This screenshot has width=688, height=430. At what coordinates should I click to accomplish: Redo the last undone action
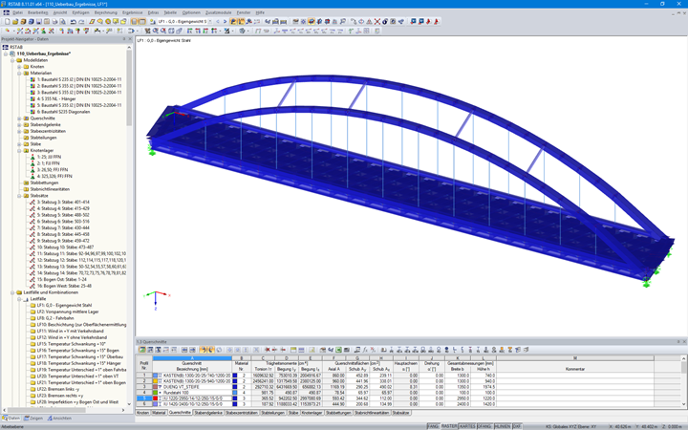coord(80,21)
